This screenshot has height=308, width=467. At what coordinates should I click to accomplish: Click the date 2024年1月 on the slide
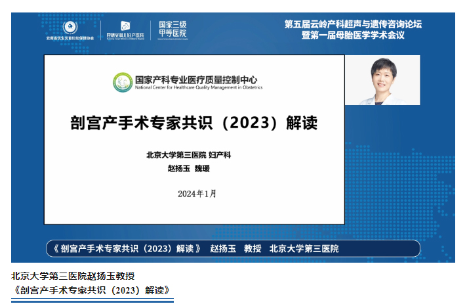tap(196, 194)
